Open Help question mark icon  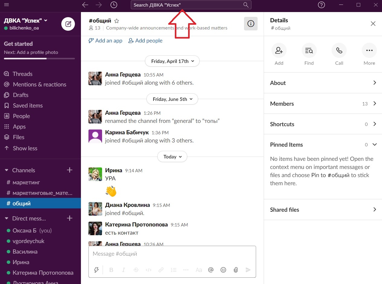point(322,5)
